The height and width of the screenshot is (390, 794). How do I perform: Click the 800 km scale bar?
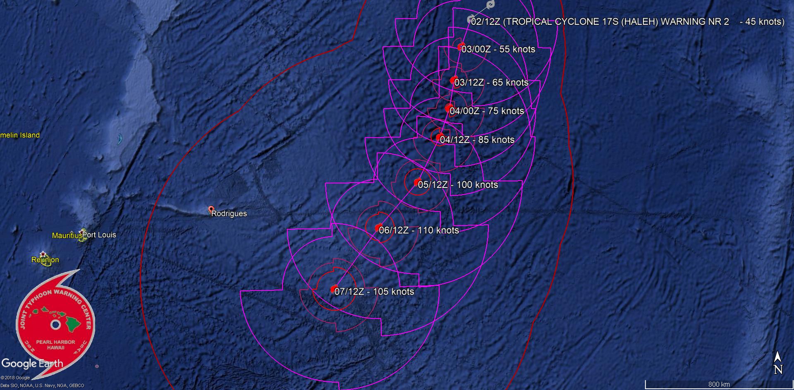click(x=718, y=384)
